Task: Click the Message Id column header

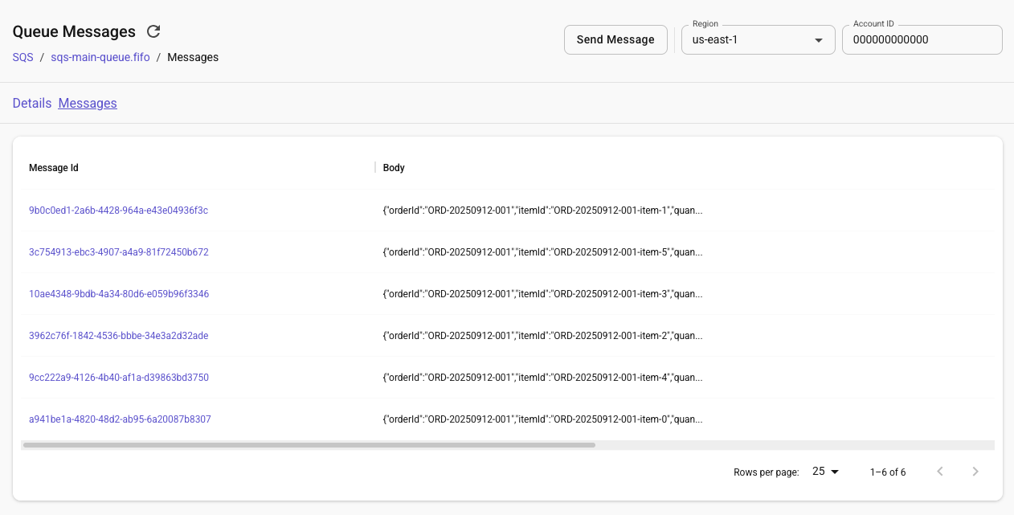Action: point(53,167)
